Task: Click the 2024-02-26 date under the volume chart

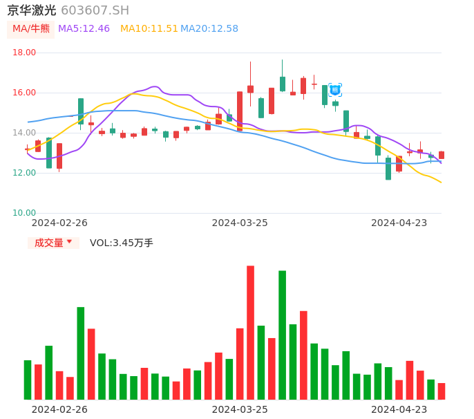Action: pyautogui.click(x=59, y=409)
